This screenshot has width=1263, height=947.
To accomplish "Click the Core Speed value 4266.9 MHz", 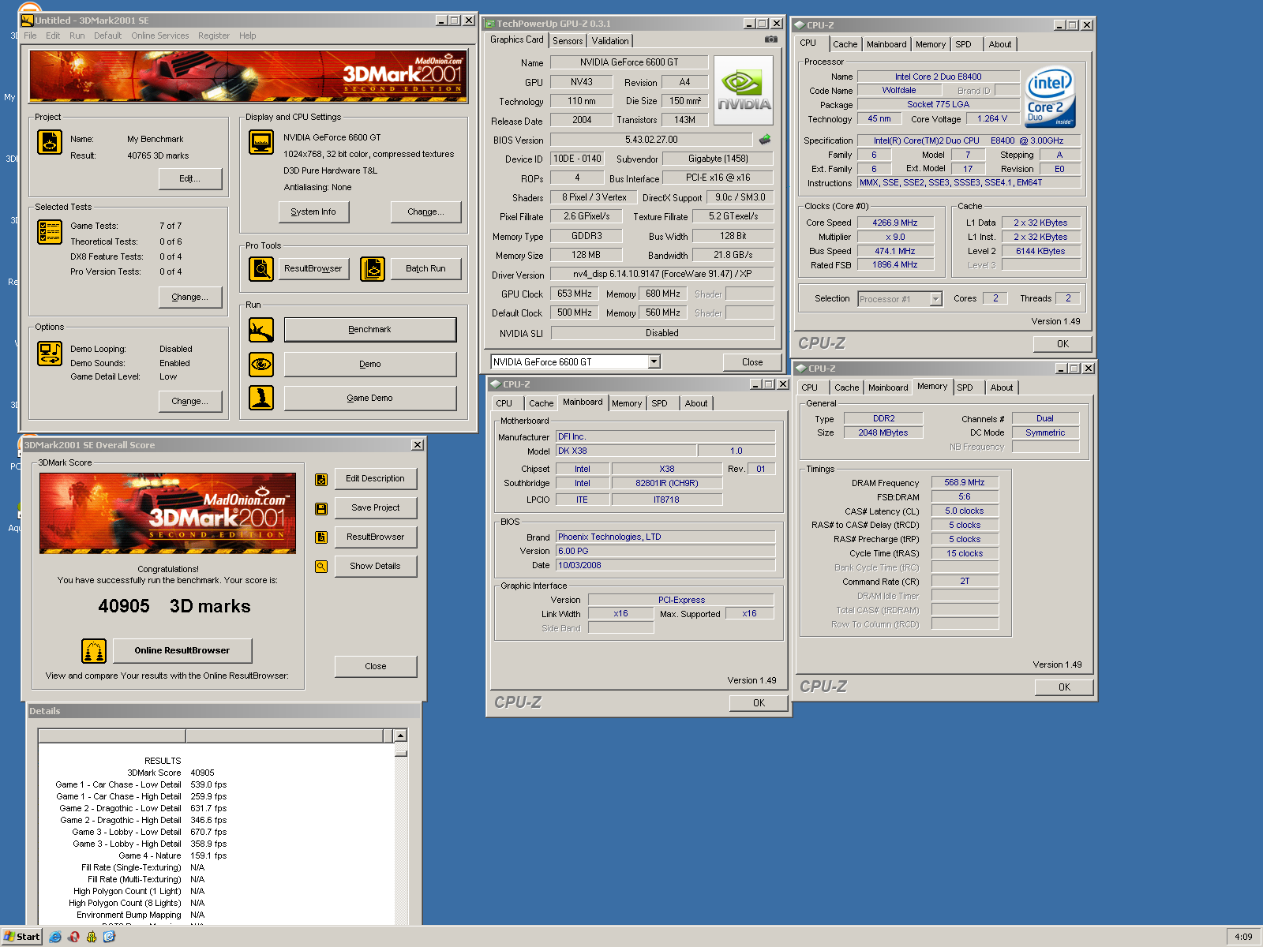I will (x=895, y=223).
